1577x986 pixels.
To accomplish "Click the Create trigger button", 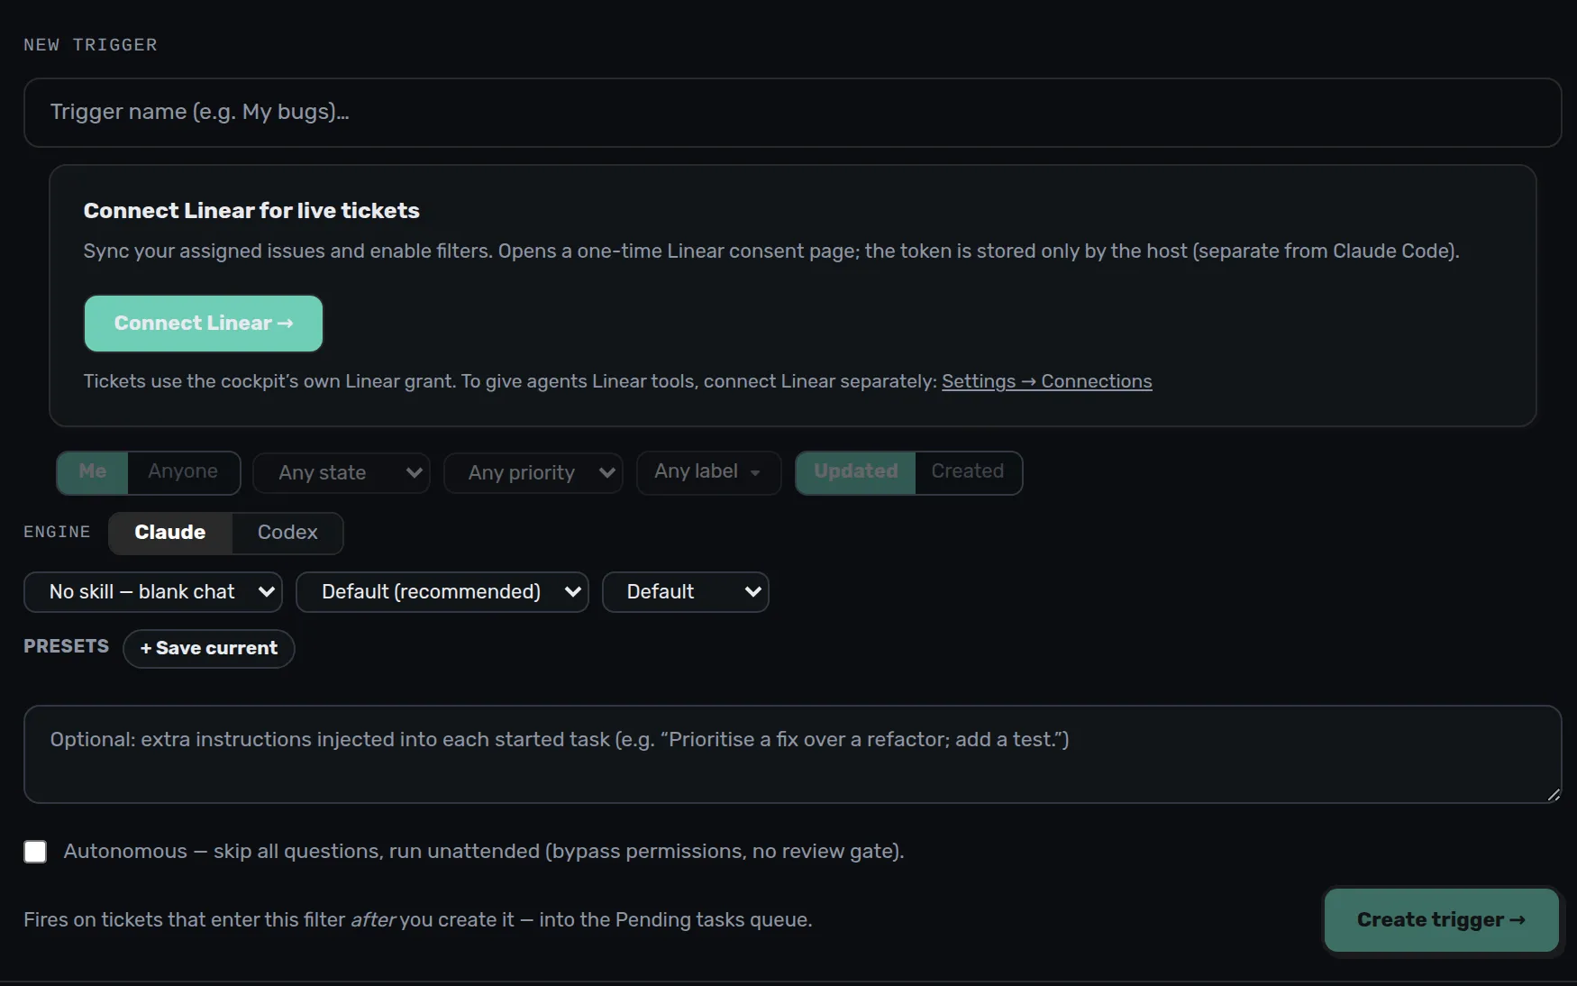I will click(1441, 920).
